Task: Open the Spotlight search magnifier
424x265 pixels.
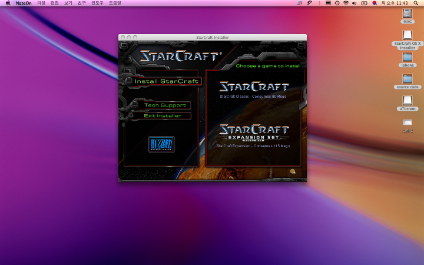Action: click(416, 3)
